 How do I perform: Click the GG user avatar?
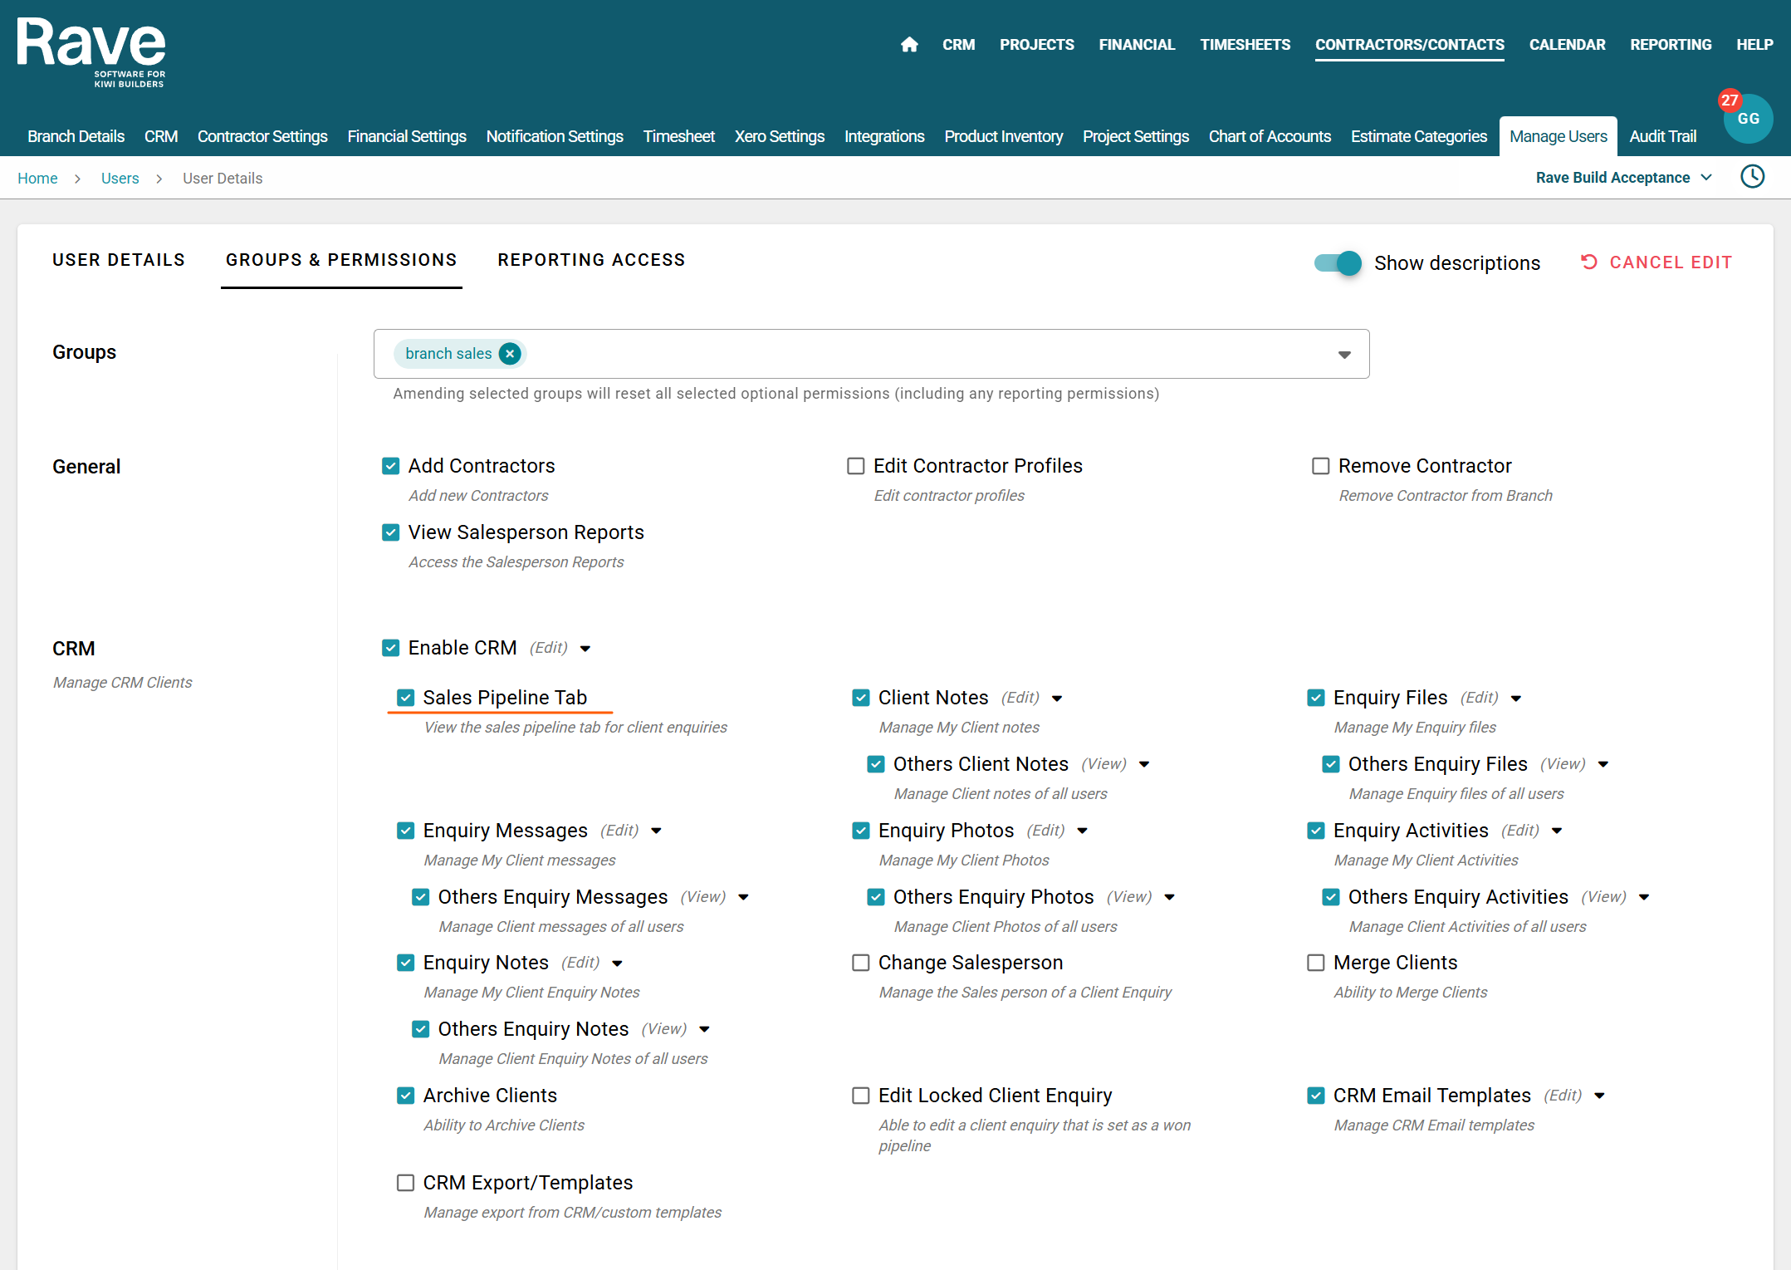(1749, 120)
